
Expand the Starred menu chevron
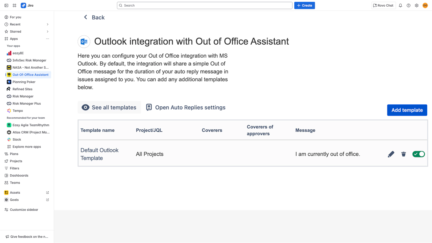tap(47, 32)
